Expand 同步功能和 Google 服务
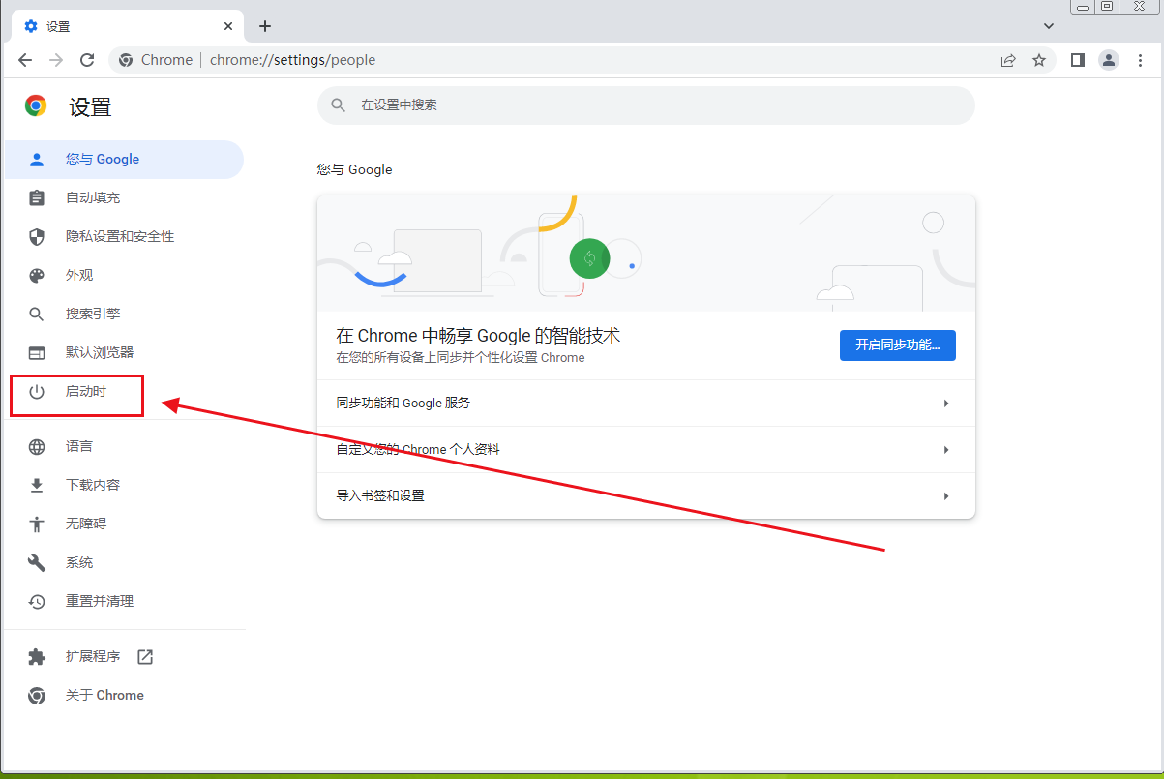This screenshot has height=779, width=1164. pos(645,404)
